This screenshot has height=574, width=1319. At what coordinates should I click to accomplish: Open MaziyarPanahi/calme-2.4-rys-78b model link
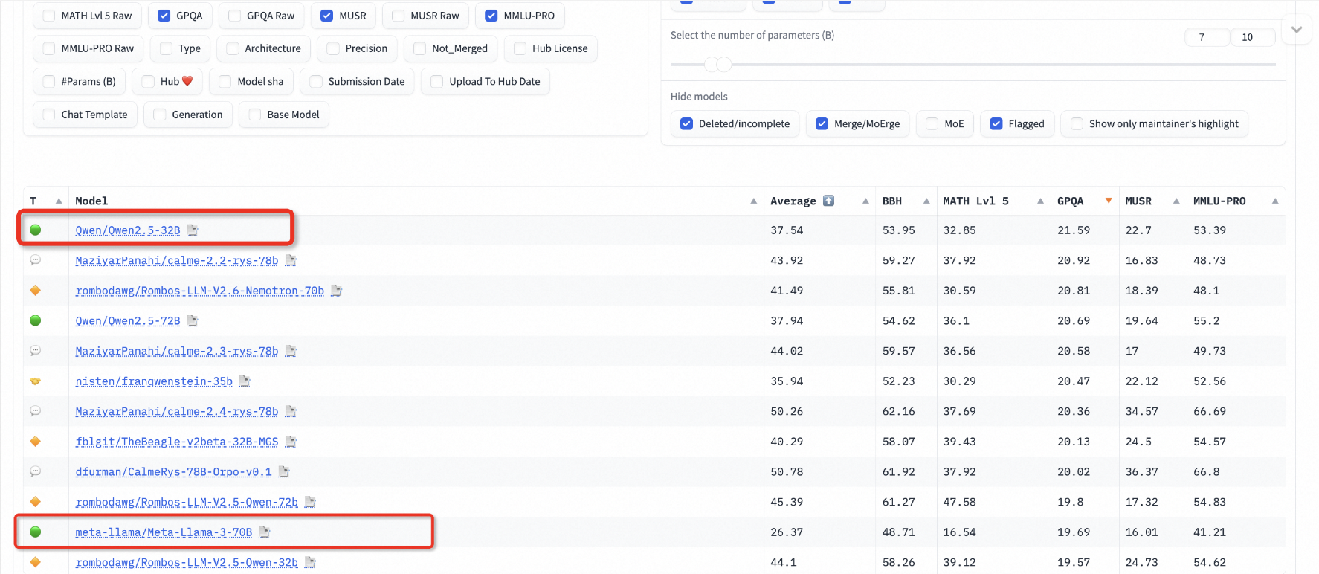(x=177, y=411)
